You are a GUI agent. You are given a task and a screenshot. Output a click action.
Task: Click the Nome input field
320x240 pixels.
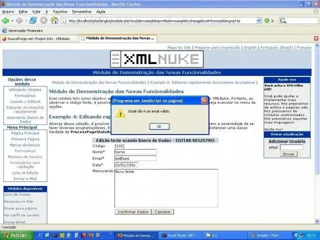click(135, 152)
